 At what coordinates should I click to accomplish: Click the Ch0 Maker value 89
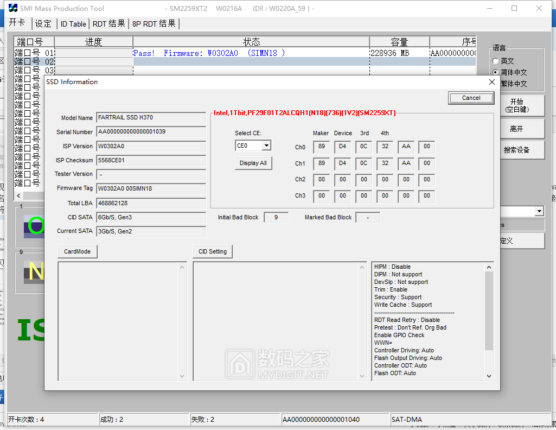click(322, 147)
